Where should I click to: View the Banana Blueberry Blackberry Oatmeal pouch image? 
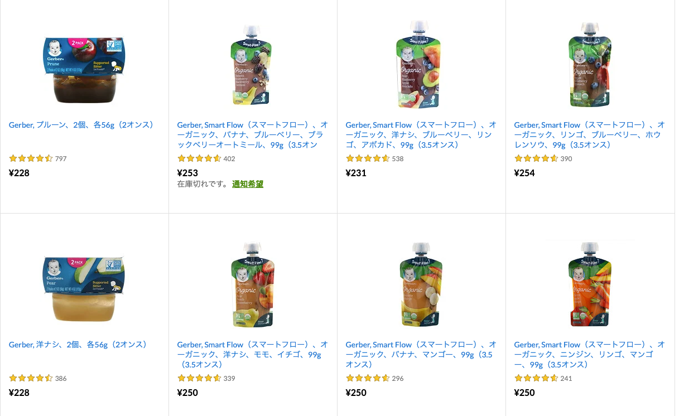coord(252,64)
